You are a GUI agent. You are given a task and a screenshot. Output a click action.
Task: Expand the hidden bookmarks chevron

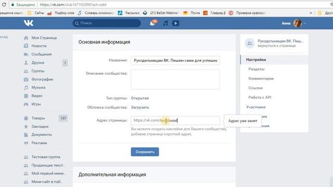click(311, 13)
